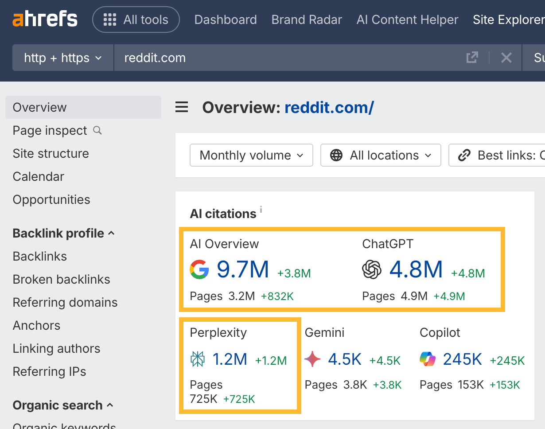
Task: Click the ChatGPT icon in AI citations
Action: [x=372, y=269]
